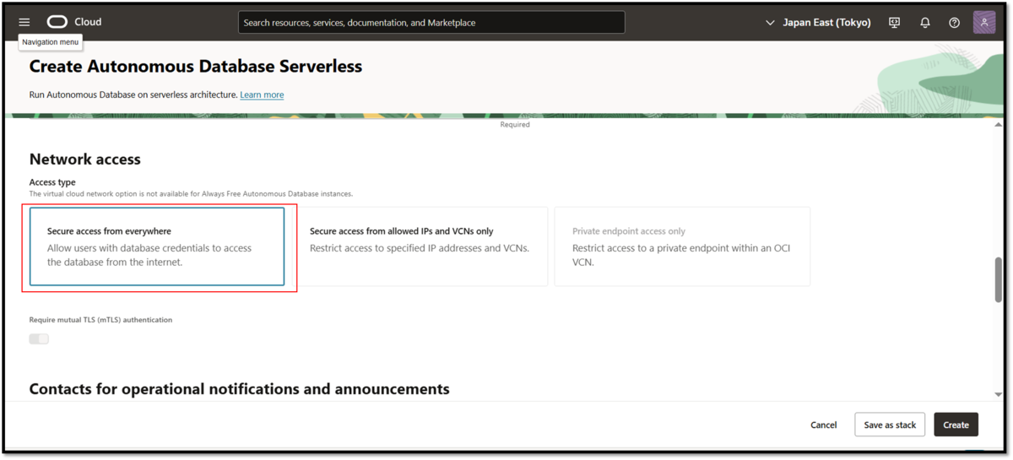Open the notifications bell icon

pyautogui.click(x=925, y=23)
